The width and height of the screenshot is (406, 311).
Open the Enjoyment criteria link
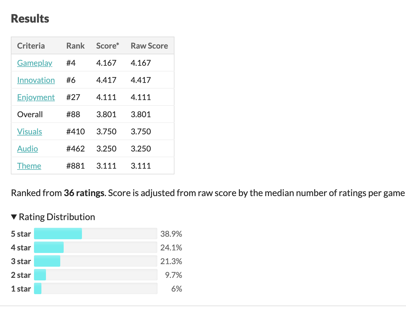(x=36, y=97)
